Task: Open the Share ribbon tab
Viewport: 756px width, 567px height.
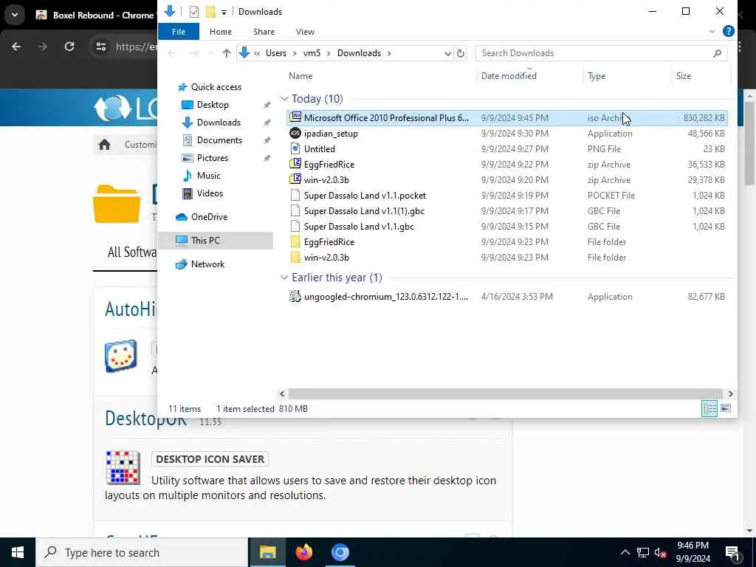Action: pyautogui.click(x=264, y=31)
